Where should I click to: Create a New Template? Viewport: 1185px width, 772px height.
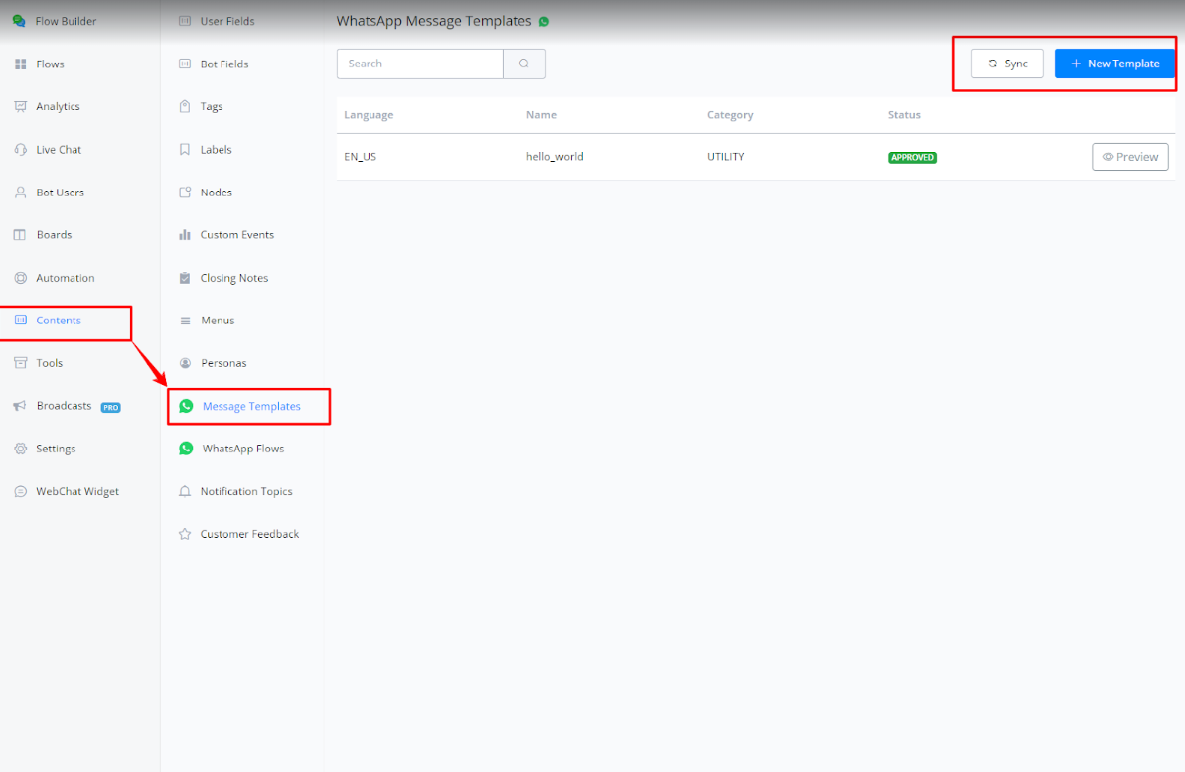pos(1114,64)
